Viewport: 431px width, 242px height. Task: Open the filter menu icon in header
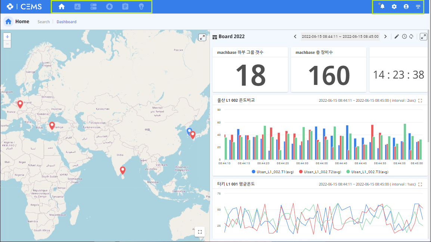(x=418, y=7)
